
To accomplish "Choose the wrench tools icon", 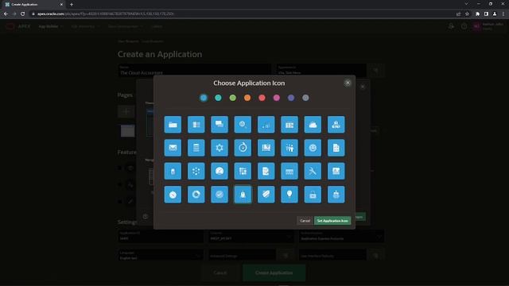I will (x=313, y=172).
